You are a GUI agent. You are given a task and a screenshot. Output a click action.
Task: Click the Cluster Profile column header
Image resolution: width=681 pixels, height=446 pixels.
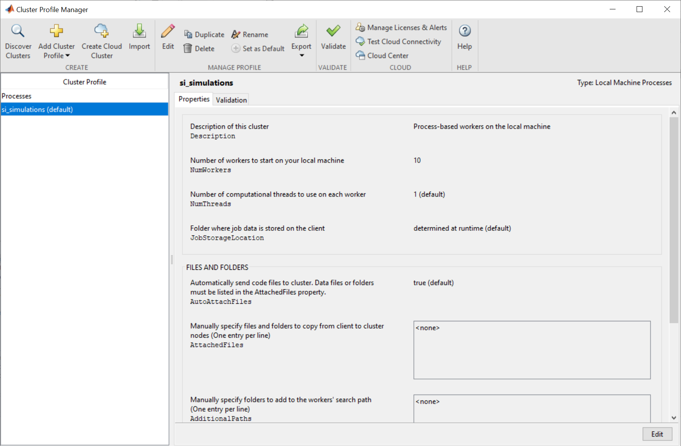85,82
